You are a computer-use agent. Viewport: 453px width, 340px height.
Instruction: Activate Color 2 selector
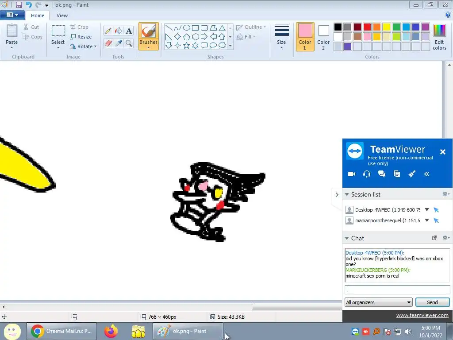323,37
